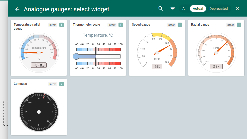Open the widget search

point(161,9)
